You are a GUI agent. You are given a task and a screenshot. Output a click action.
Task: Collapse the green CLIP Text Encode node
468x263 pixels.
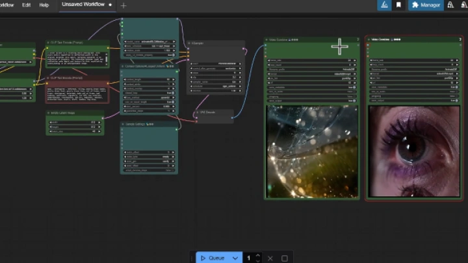tap(48, 43)
